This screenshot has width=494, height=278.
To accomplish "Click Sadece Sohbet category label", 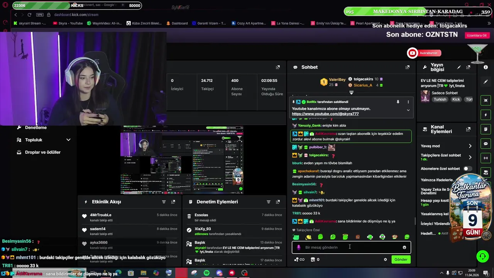I will (x=445, y=93).
